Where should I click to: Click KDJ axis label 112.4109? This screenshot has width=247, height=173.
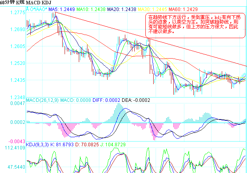tap(15, 148)
